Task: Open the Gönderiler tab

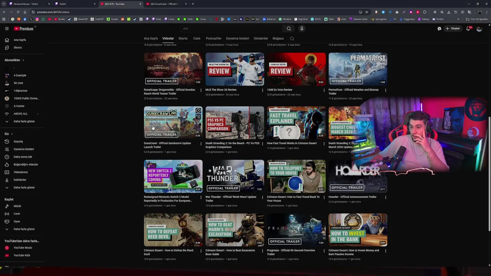Action: 261,38
